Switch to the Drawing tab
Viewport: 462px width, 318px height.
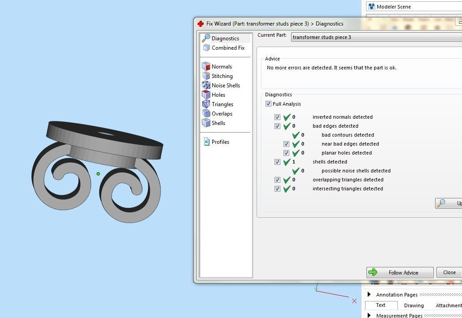pyautogui.click(x=414, y=305)
